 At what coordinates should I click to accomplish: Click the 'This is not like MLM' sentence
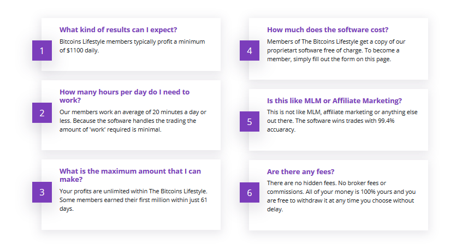click(342, 116)
